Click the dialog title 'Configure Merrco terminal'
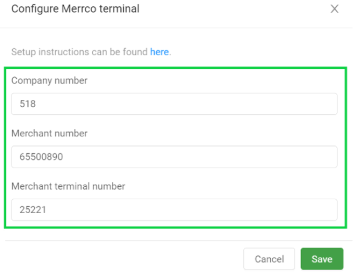 point(75,9)
